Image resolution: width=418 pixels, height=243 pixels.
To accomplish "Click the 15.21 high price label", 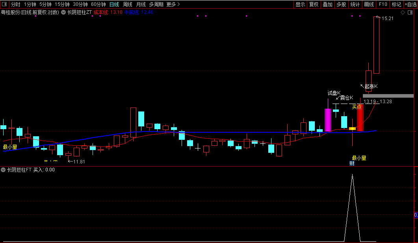I will pyautogui.click(x=387, y=19).
